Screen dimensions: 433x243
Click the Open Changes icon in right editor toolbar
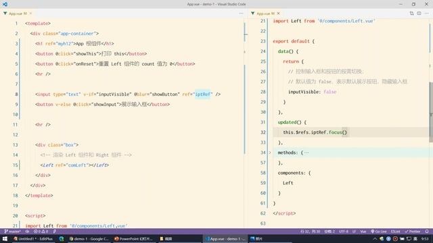coord(411,13)
